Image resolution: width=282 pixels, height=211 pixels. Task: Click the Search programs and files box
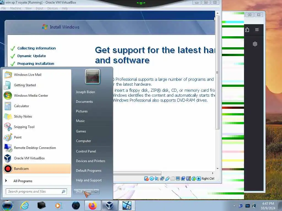(36, 191)
